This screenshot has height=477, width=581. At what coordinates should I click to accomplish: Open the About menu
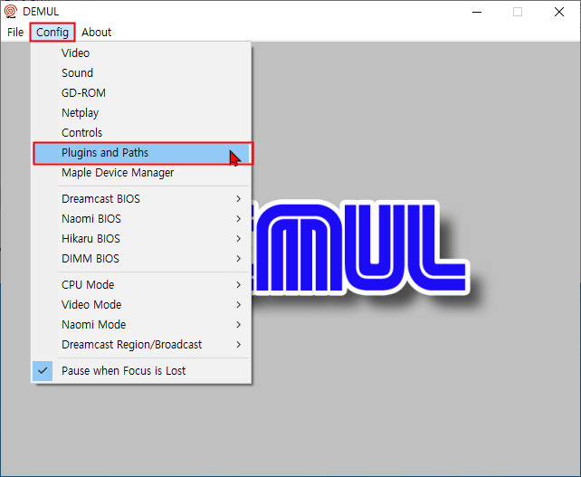(96, 33)
